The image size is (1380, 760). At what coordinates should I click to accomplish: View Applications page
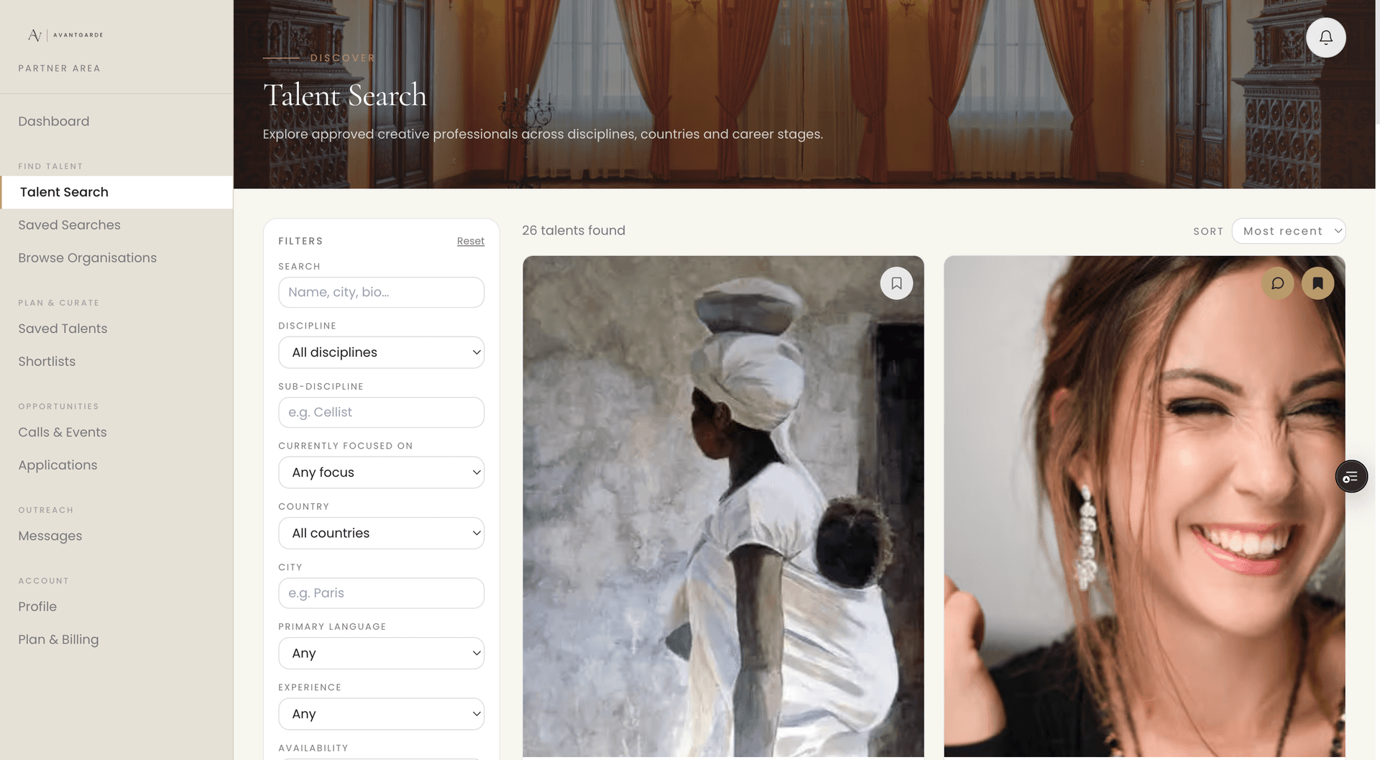pyautogui.click(x=57, y=465)
